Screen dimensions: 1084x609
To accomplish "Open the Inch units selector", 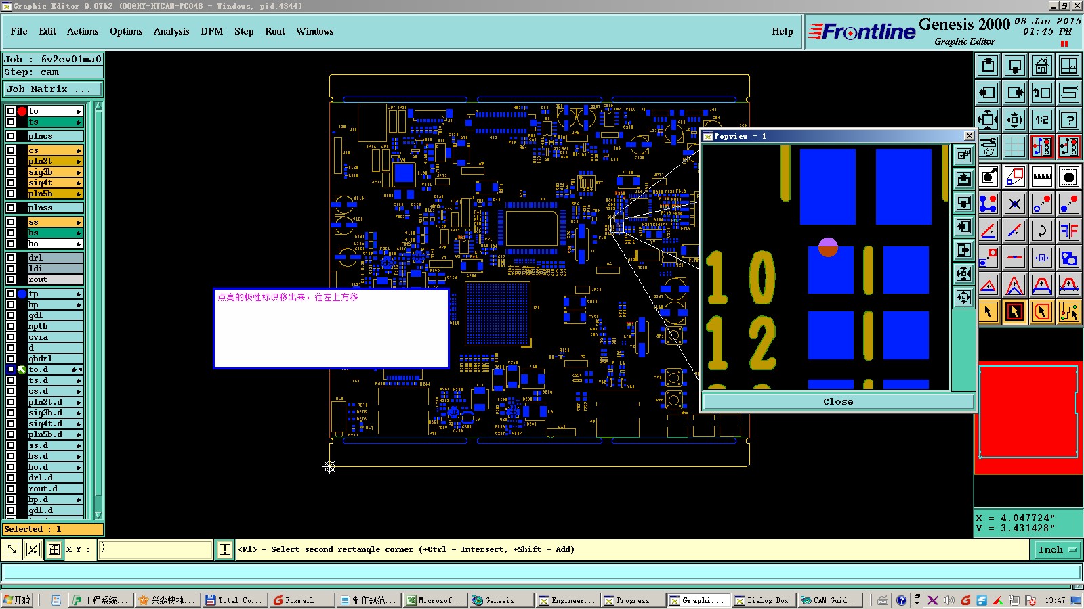I will pos(1057,549).
